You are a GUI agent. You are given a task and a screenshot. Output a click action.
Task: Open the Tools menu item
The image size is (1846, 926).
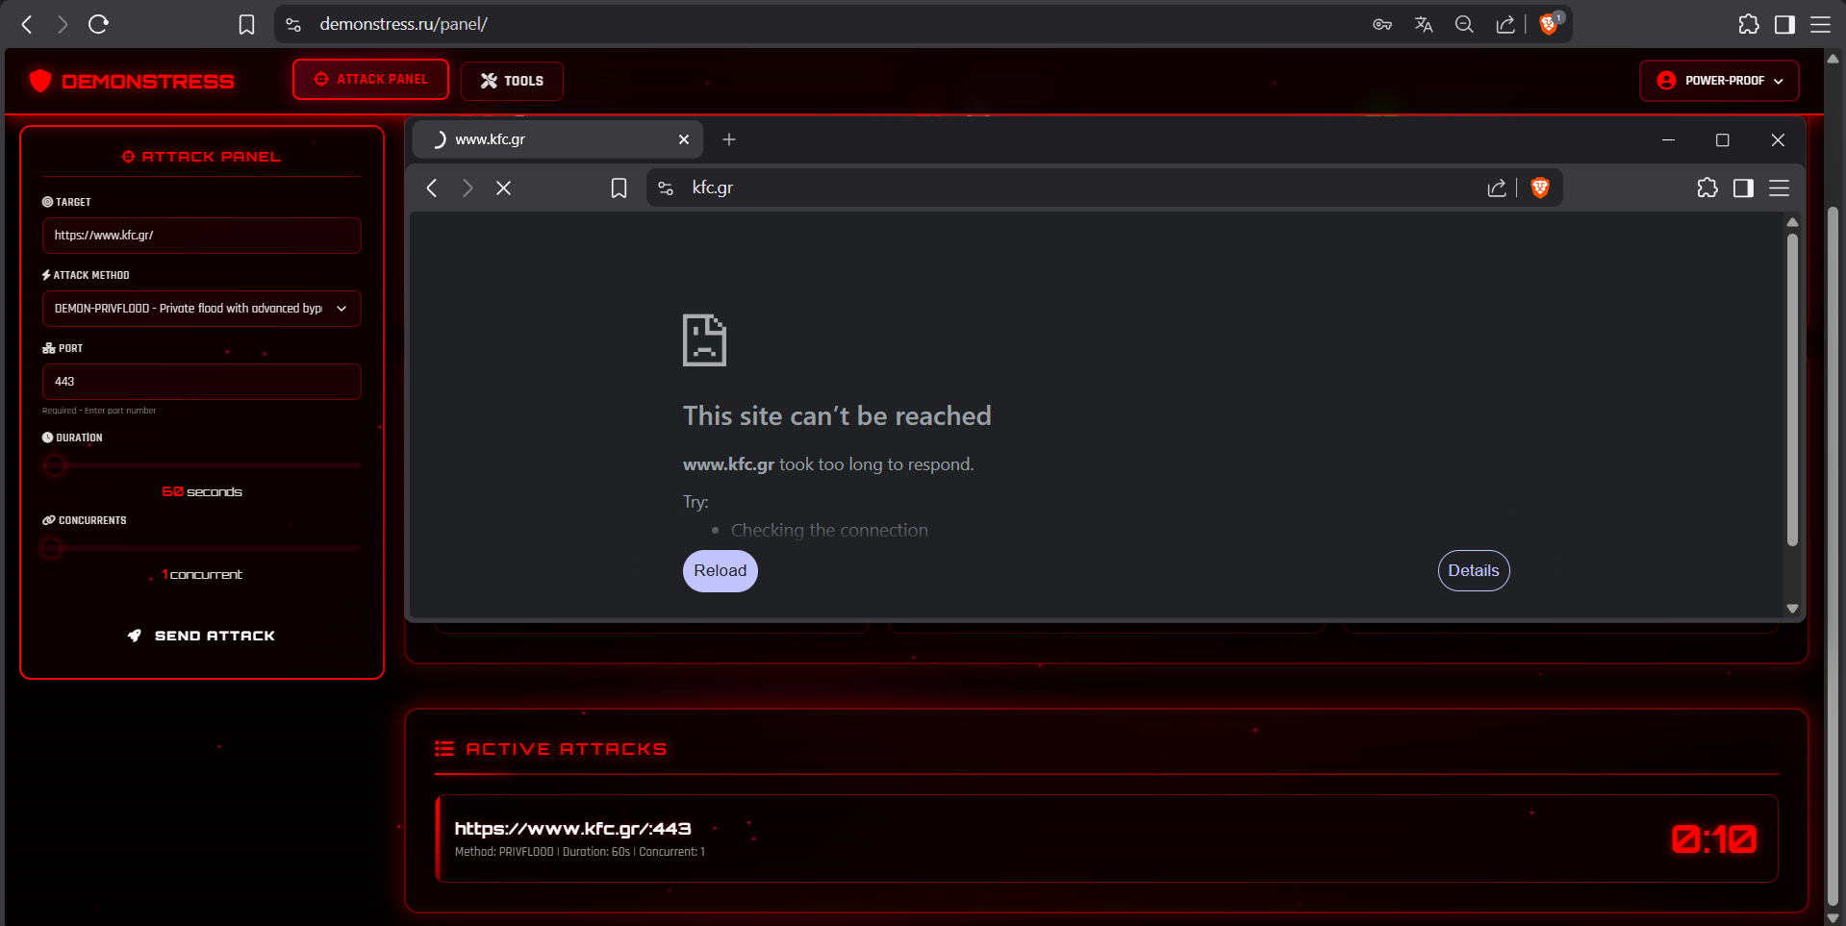click(x=512, y=81)
